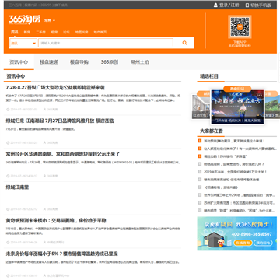Viewport: 280px width, 280px height.
Task: Click the user icon beside 登录/注册
Action: click(215, 5)
